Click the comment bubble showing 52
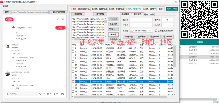The width and height of the screenshot is (219, 103). coord(55,94)
